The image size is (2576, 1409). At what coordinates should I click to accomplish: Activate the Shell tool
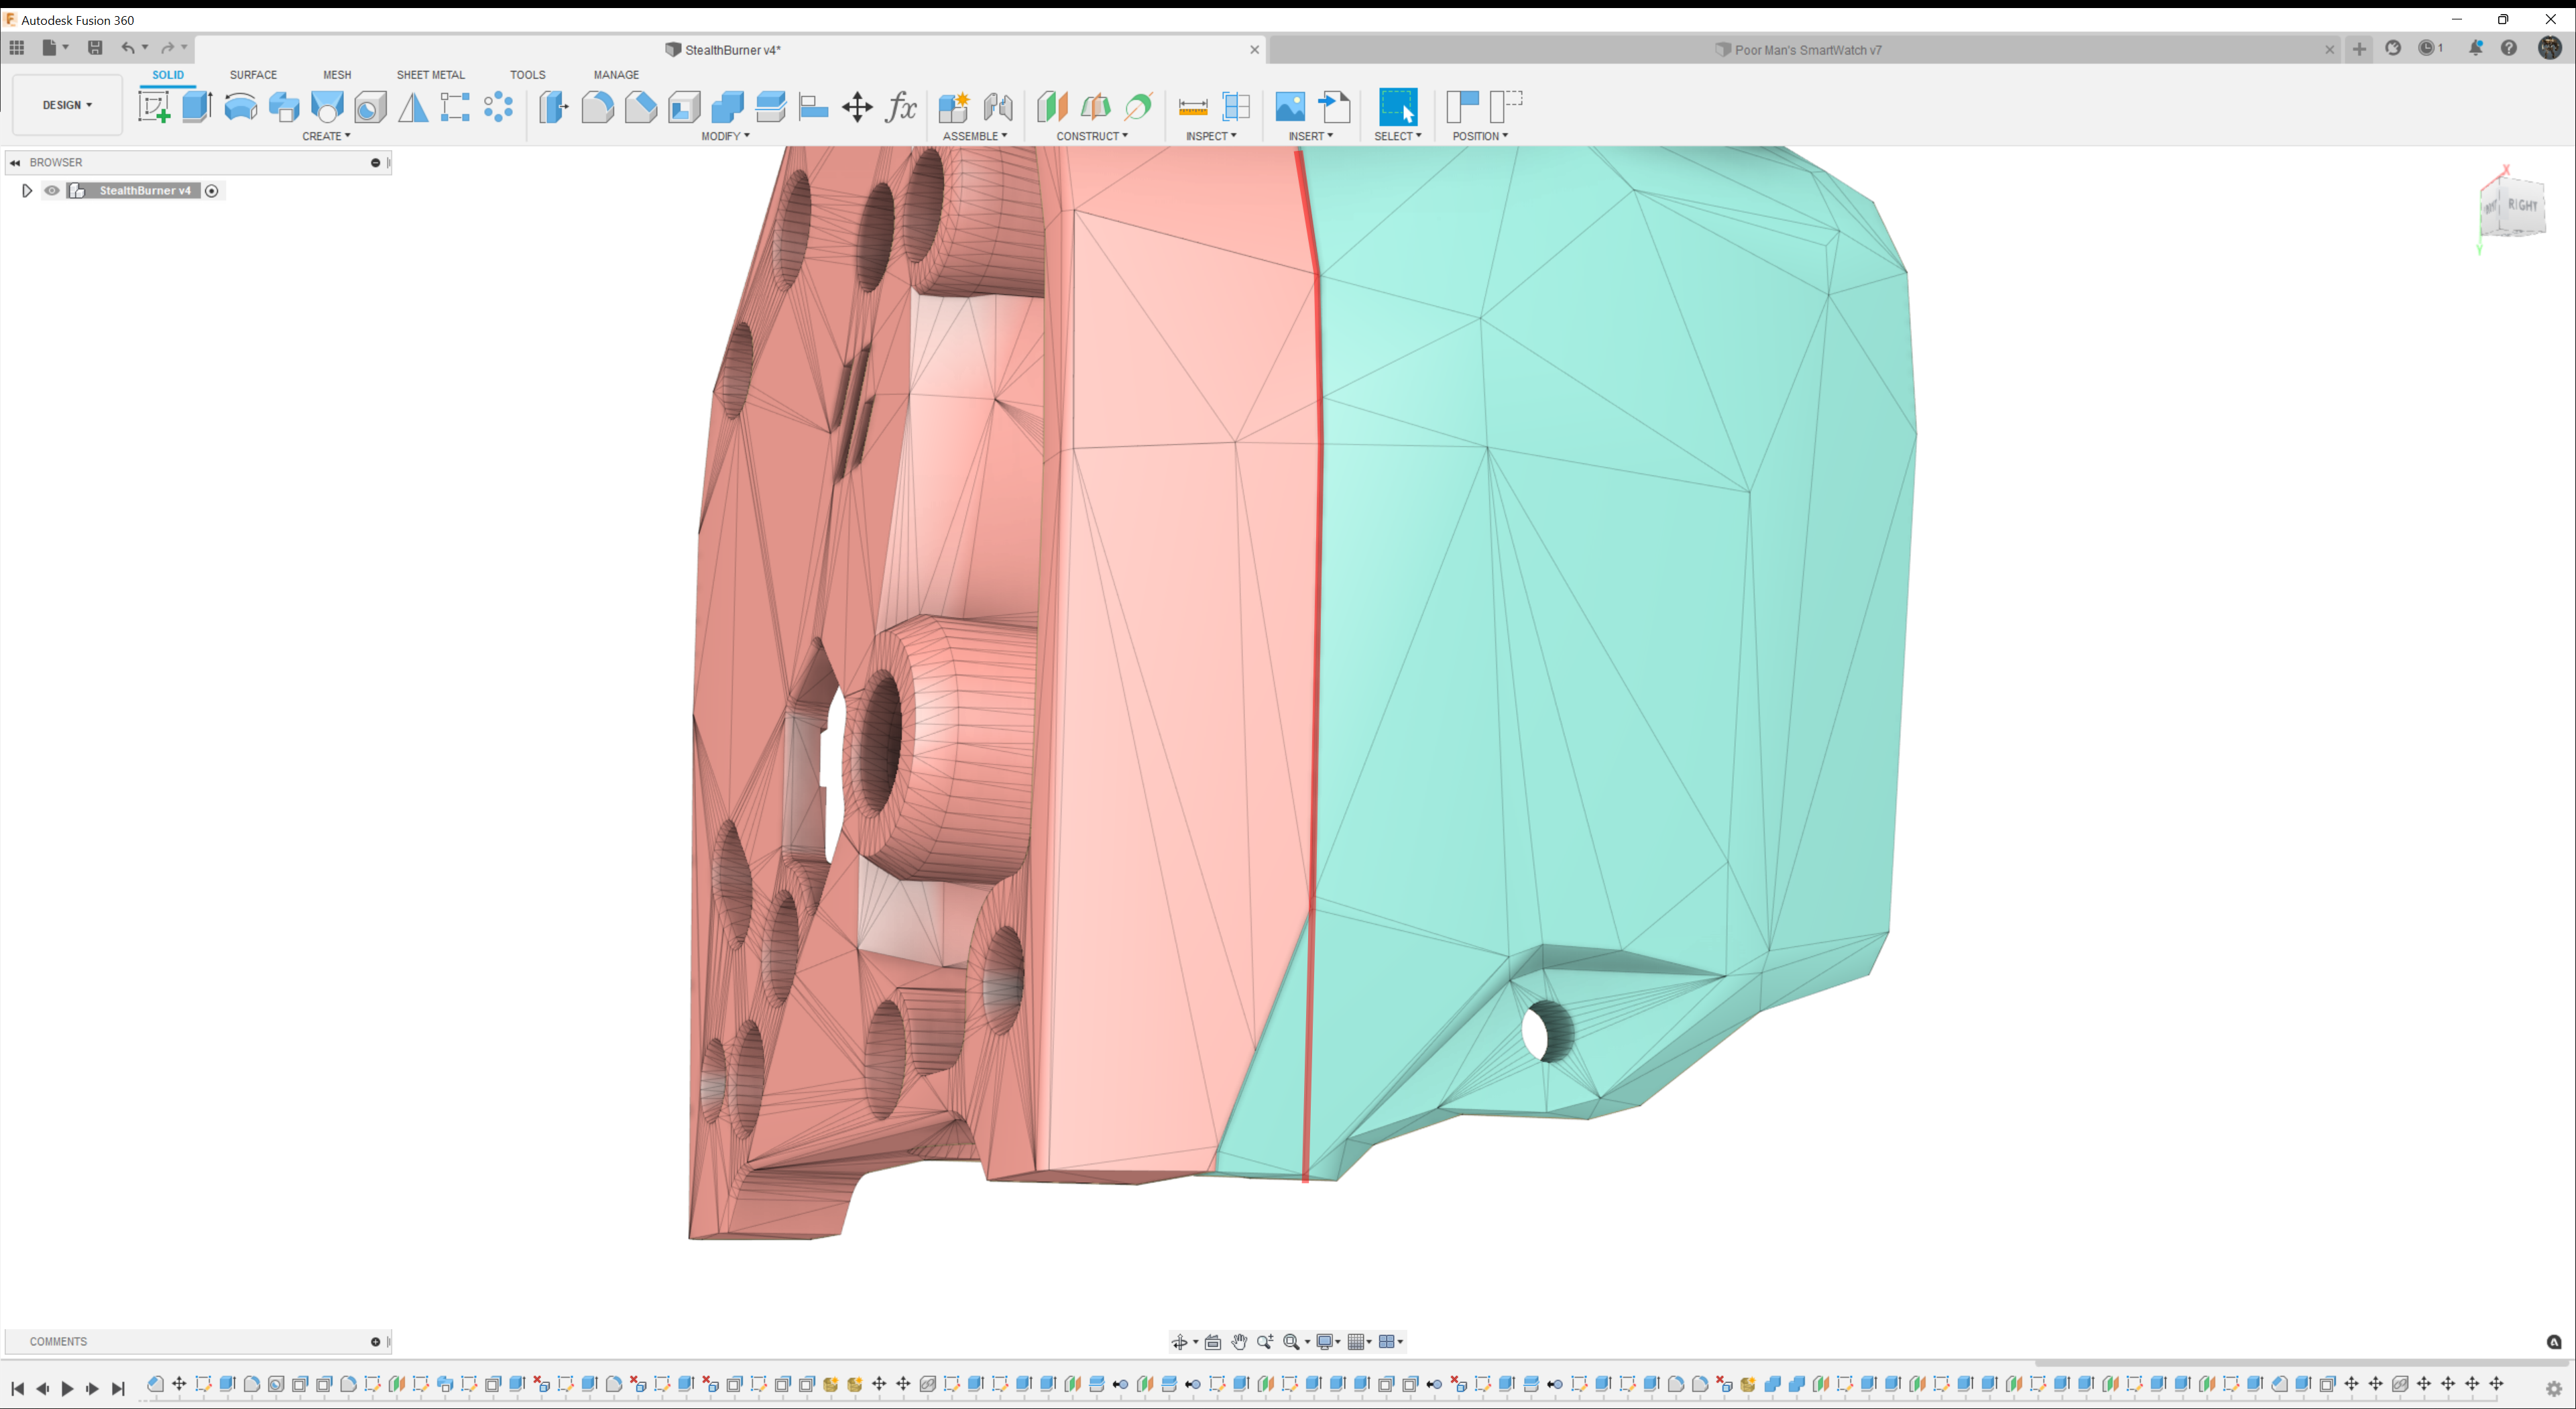point(684,106)
